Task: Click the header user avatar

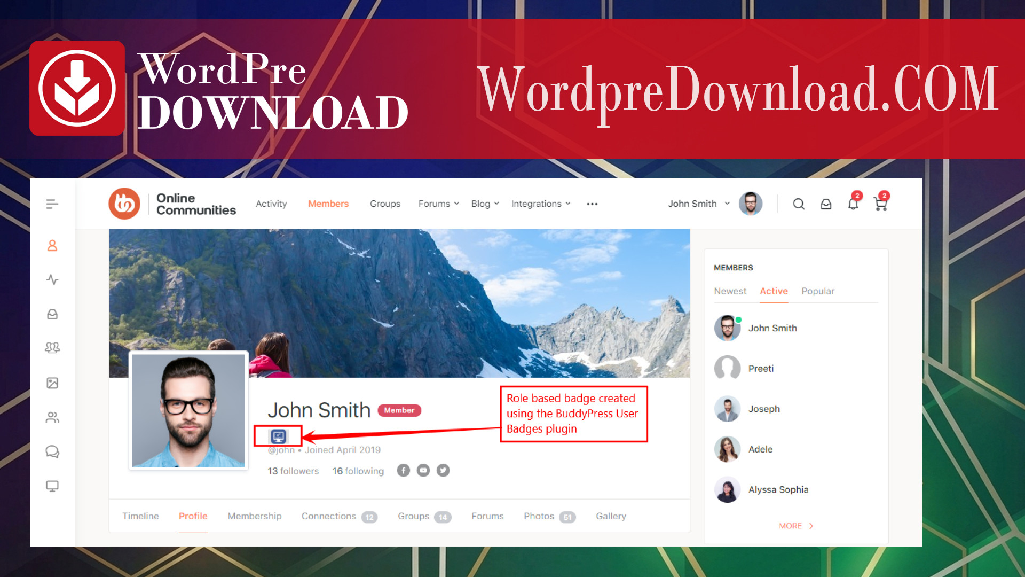Action: point(750,204)
